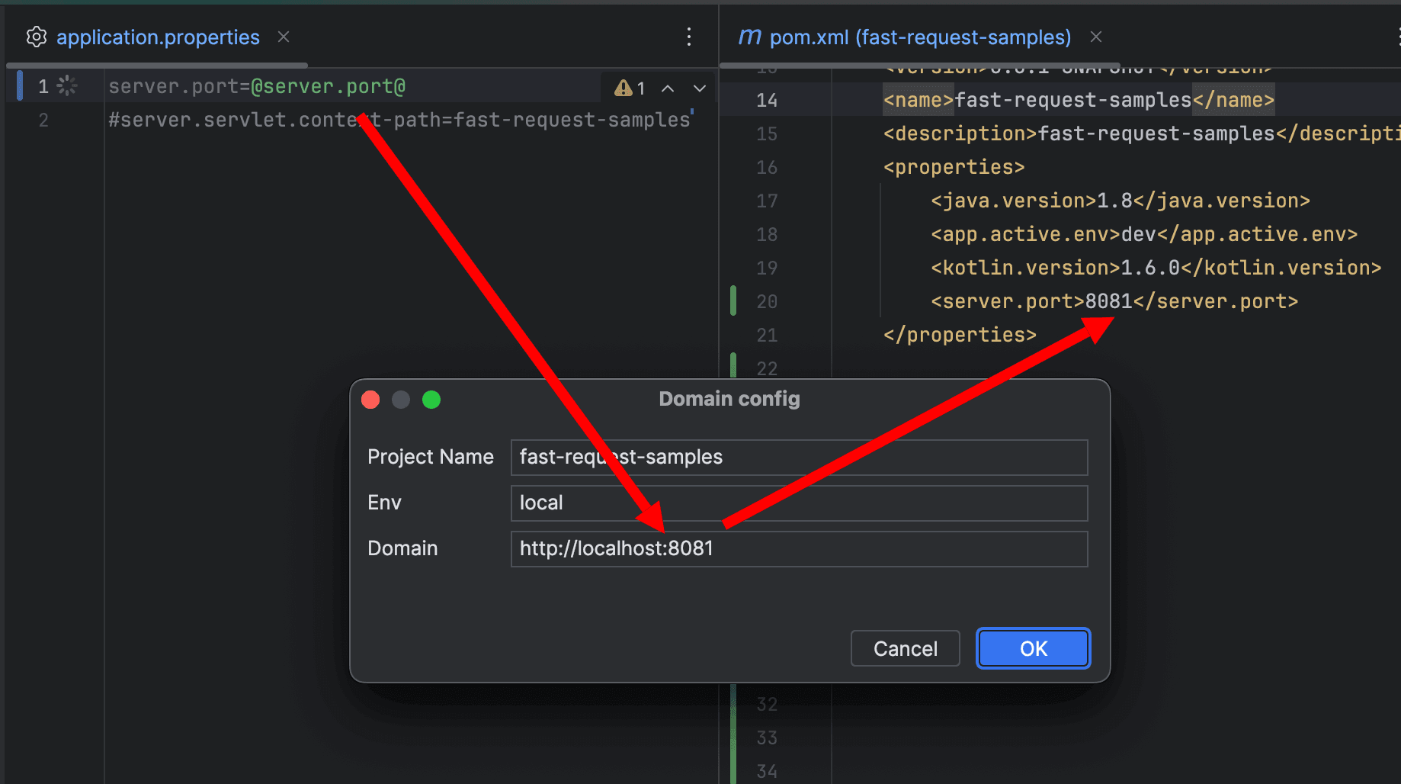Switch to the pom.xml tab
Image resolution: width=1401 pixels, height=784 pixels.
click(x=919, y=37)
